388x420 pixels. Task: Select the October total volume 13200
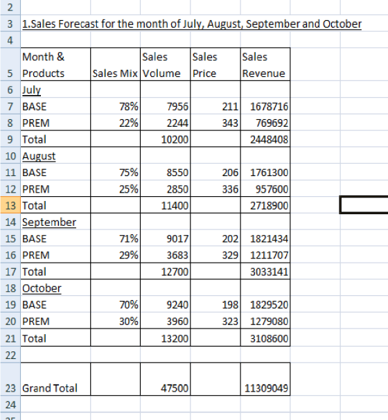point(165,338)
